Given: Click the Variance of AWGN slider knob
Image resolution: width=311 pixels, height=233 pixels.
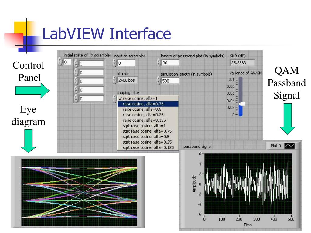Looking at the screenshot, I should (242, 104).
